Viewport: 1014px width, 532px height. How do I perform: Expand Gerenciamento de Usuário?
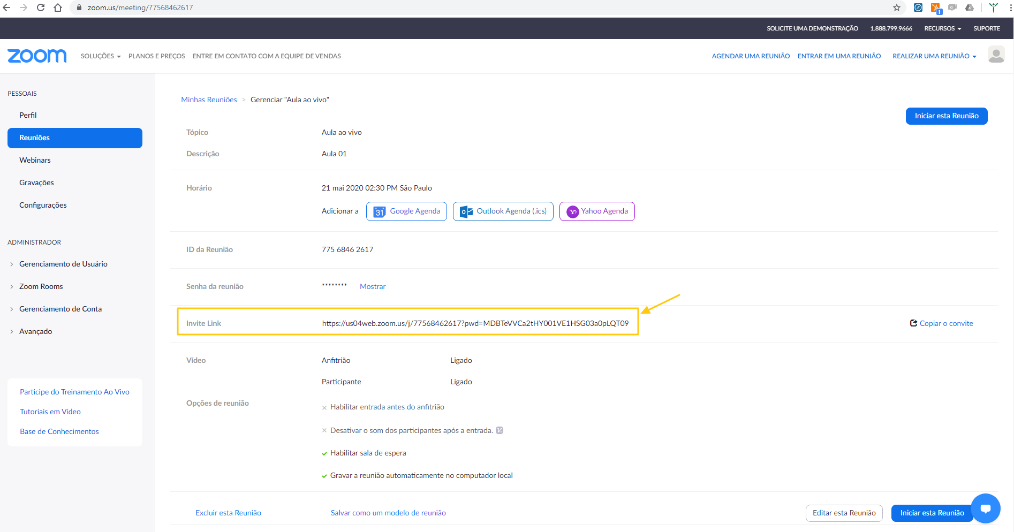63,264
